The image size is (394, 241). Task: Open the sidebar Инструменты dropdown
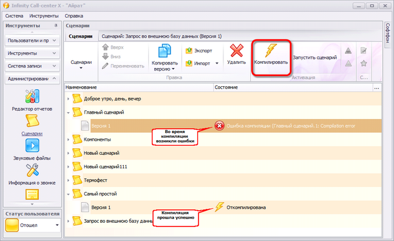tap(32, 53)
